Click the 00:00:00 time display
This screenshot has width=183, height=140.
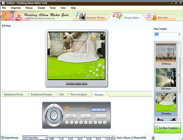[x=99, y=110]
